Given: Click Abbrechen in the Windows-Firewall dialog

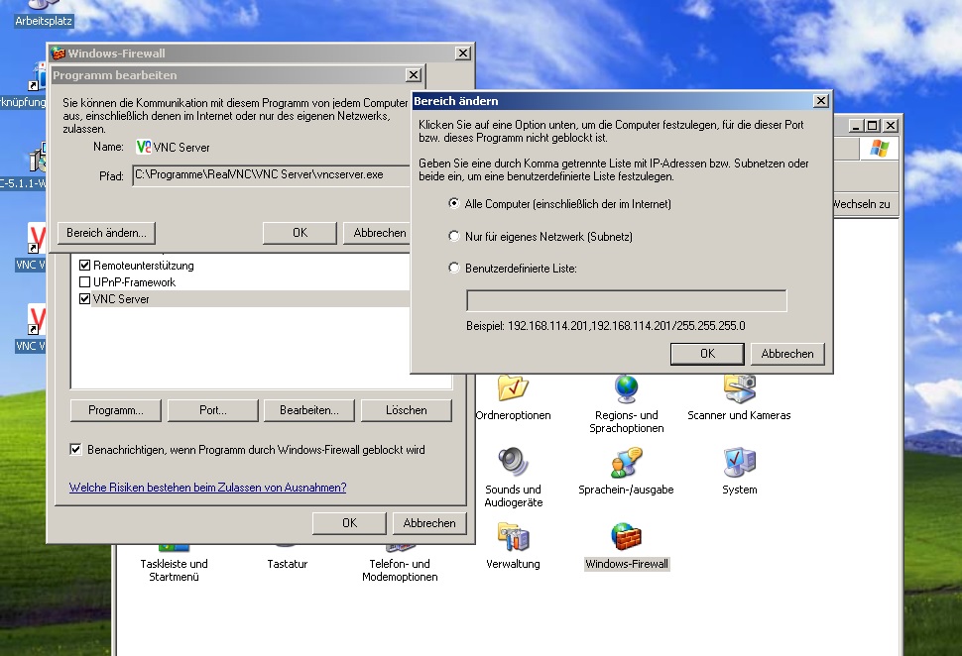Looking at the screenshot, I should [429, 523].
